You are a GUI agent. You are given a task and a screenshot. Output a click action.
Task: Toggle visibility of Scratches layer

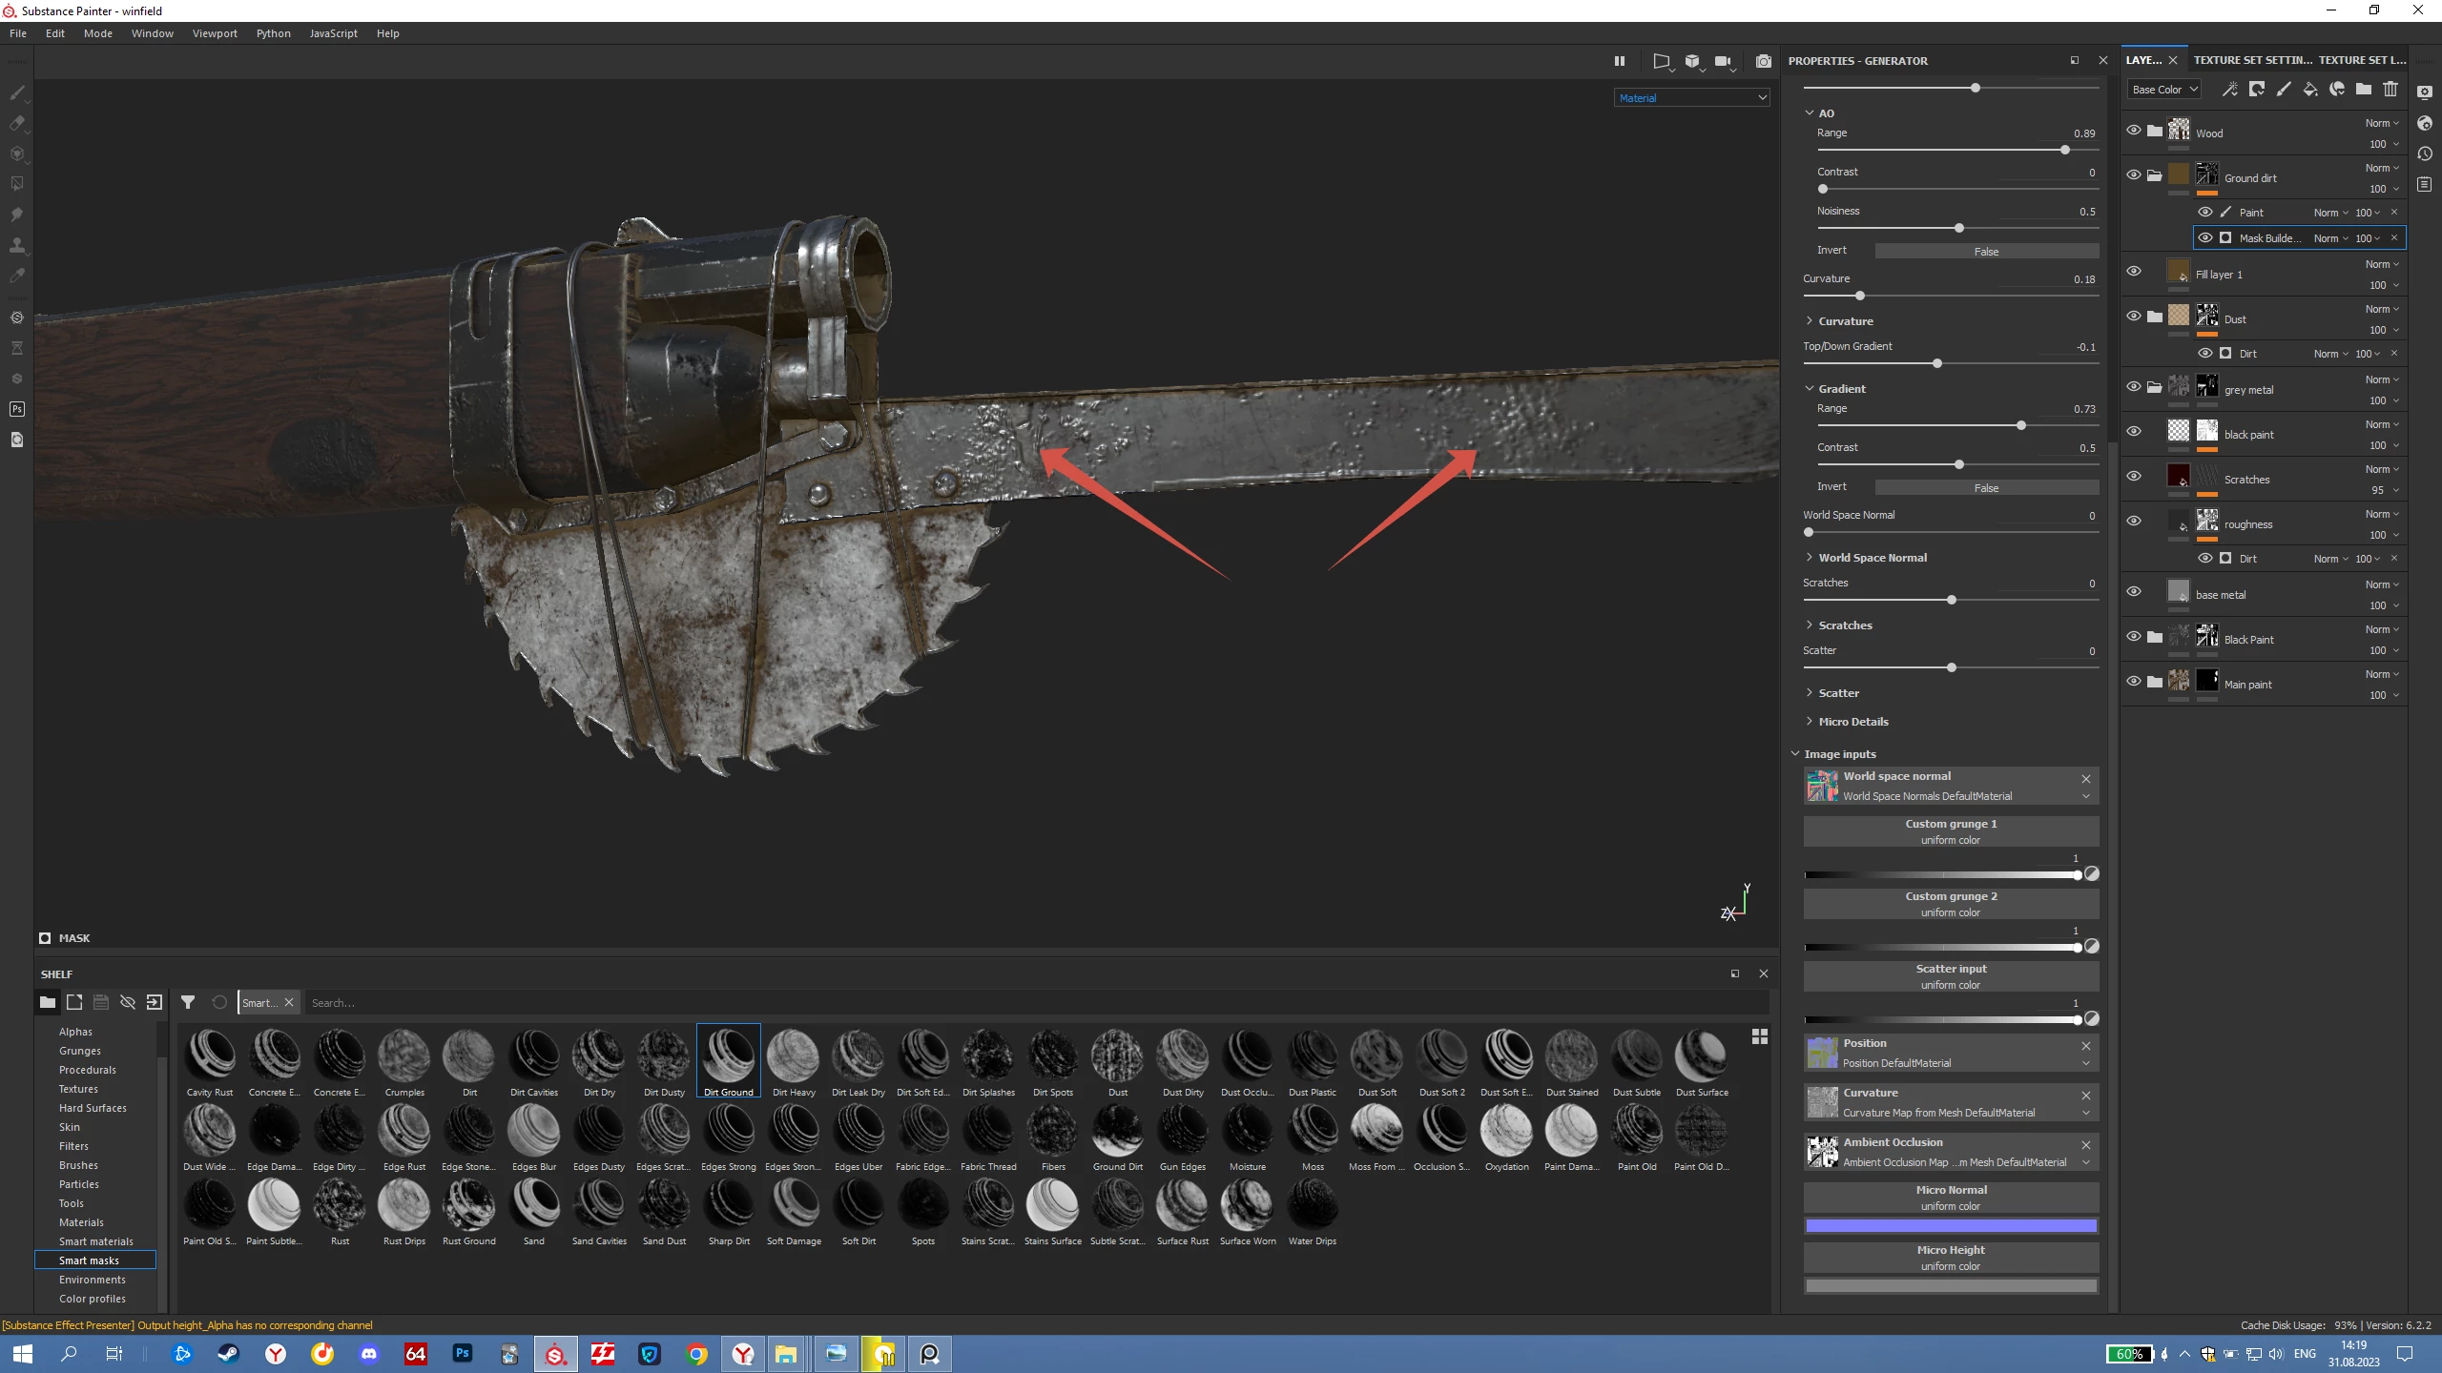click(2134, 477)
